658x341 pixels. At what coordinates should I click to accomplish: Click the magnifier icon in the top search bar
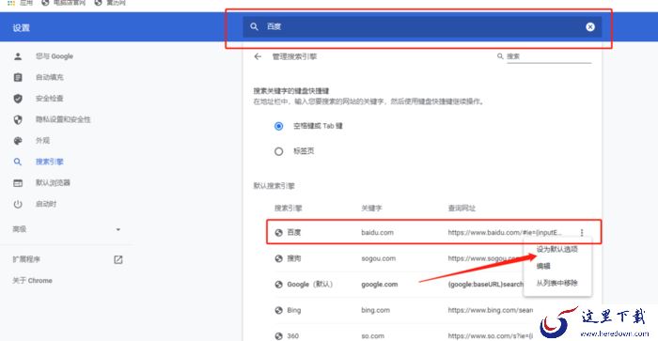pyautogui.click(x=254, y=26)
